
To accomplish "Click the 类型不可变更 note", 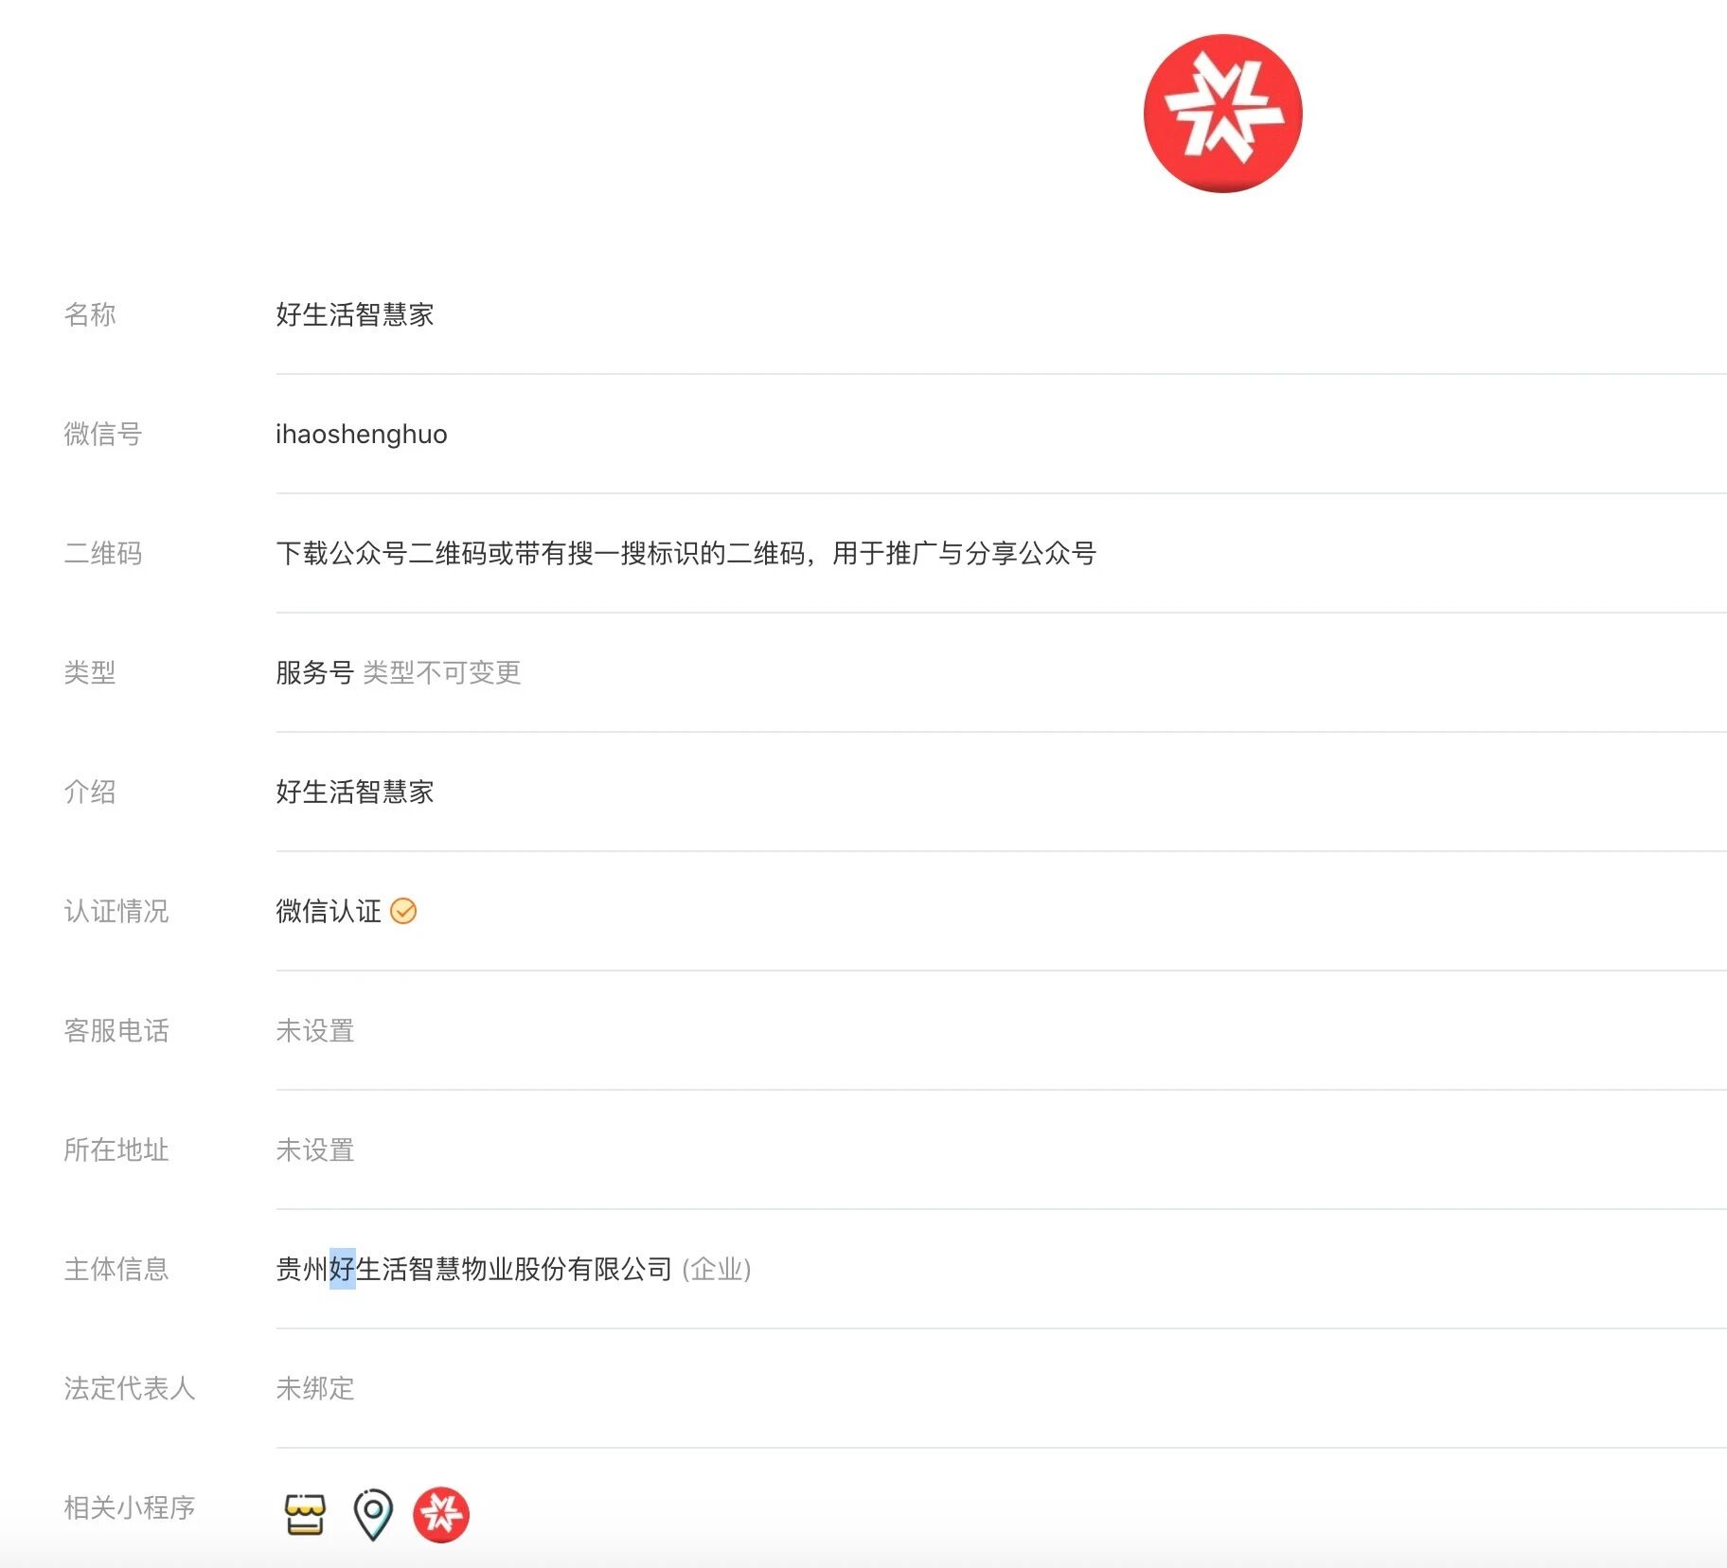I will click(x=442, y=672).
